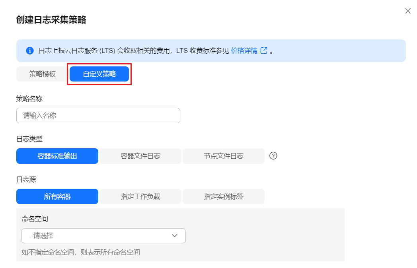The image size is (417, 268).
Task: Select 容器文件日志 log type
Action: tap(140, 156)
